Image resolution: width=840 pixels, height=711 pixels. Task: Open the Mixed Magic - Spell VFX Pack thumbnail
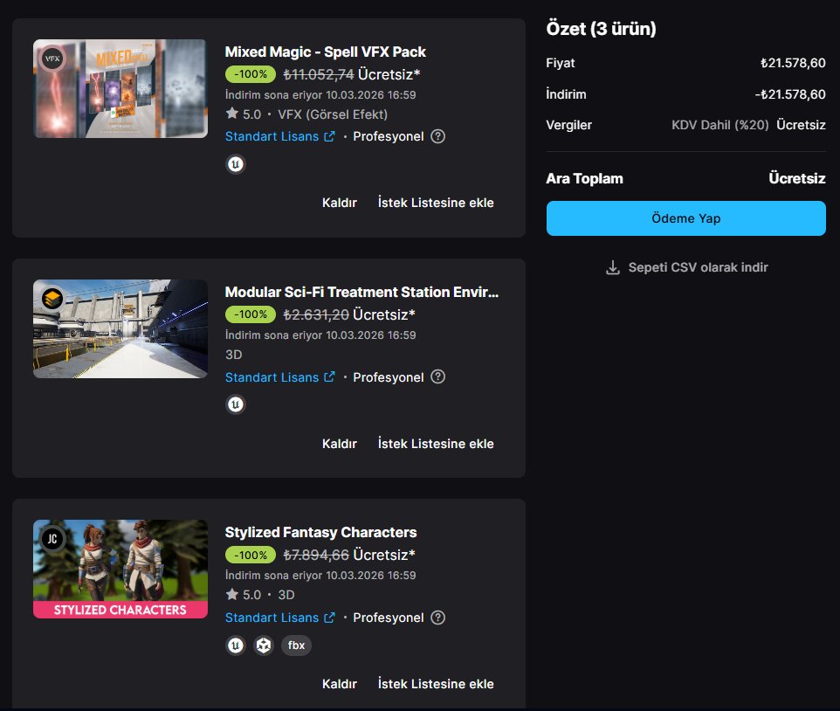(120, 88)
